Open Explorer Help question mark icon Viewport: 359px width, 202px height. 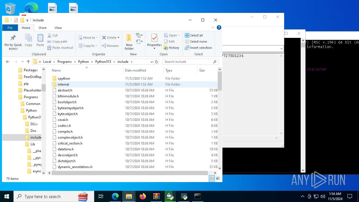[x=219, y=27]
